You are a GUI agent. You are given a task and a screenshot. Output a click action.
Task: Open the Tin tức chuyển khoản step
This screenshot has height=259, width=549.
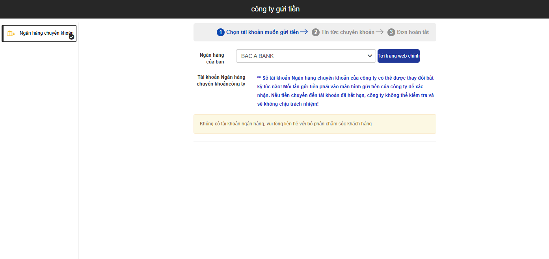pyautogui.click(x=348, y=32)
